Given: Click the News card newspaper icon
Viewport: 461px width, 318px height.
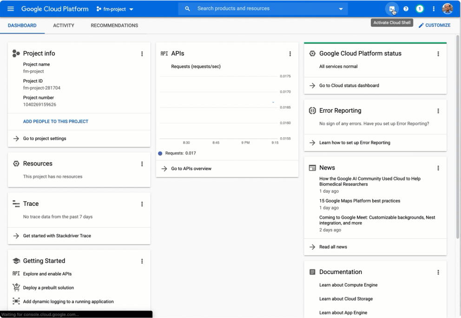Looking at the screenshot, I should [312, 168].
